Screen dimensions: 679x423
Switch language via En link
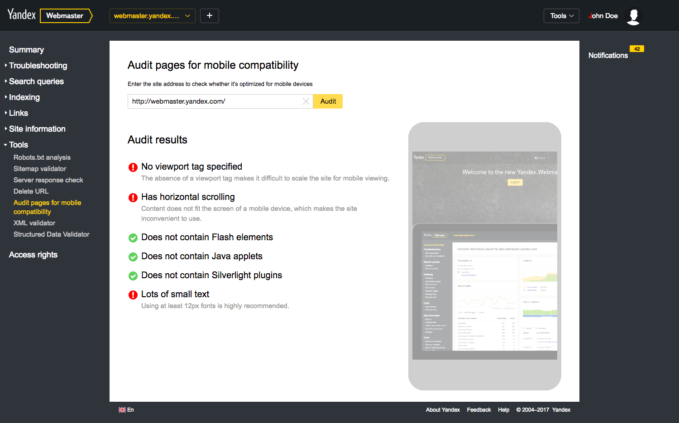(x=130, y=410)
